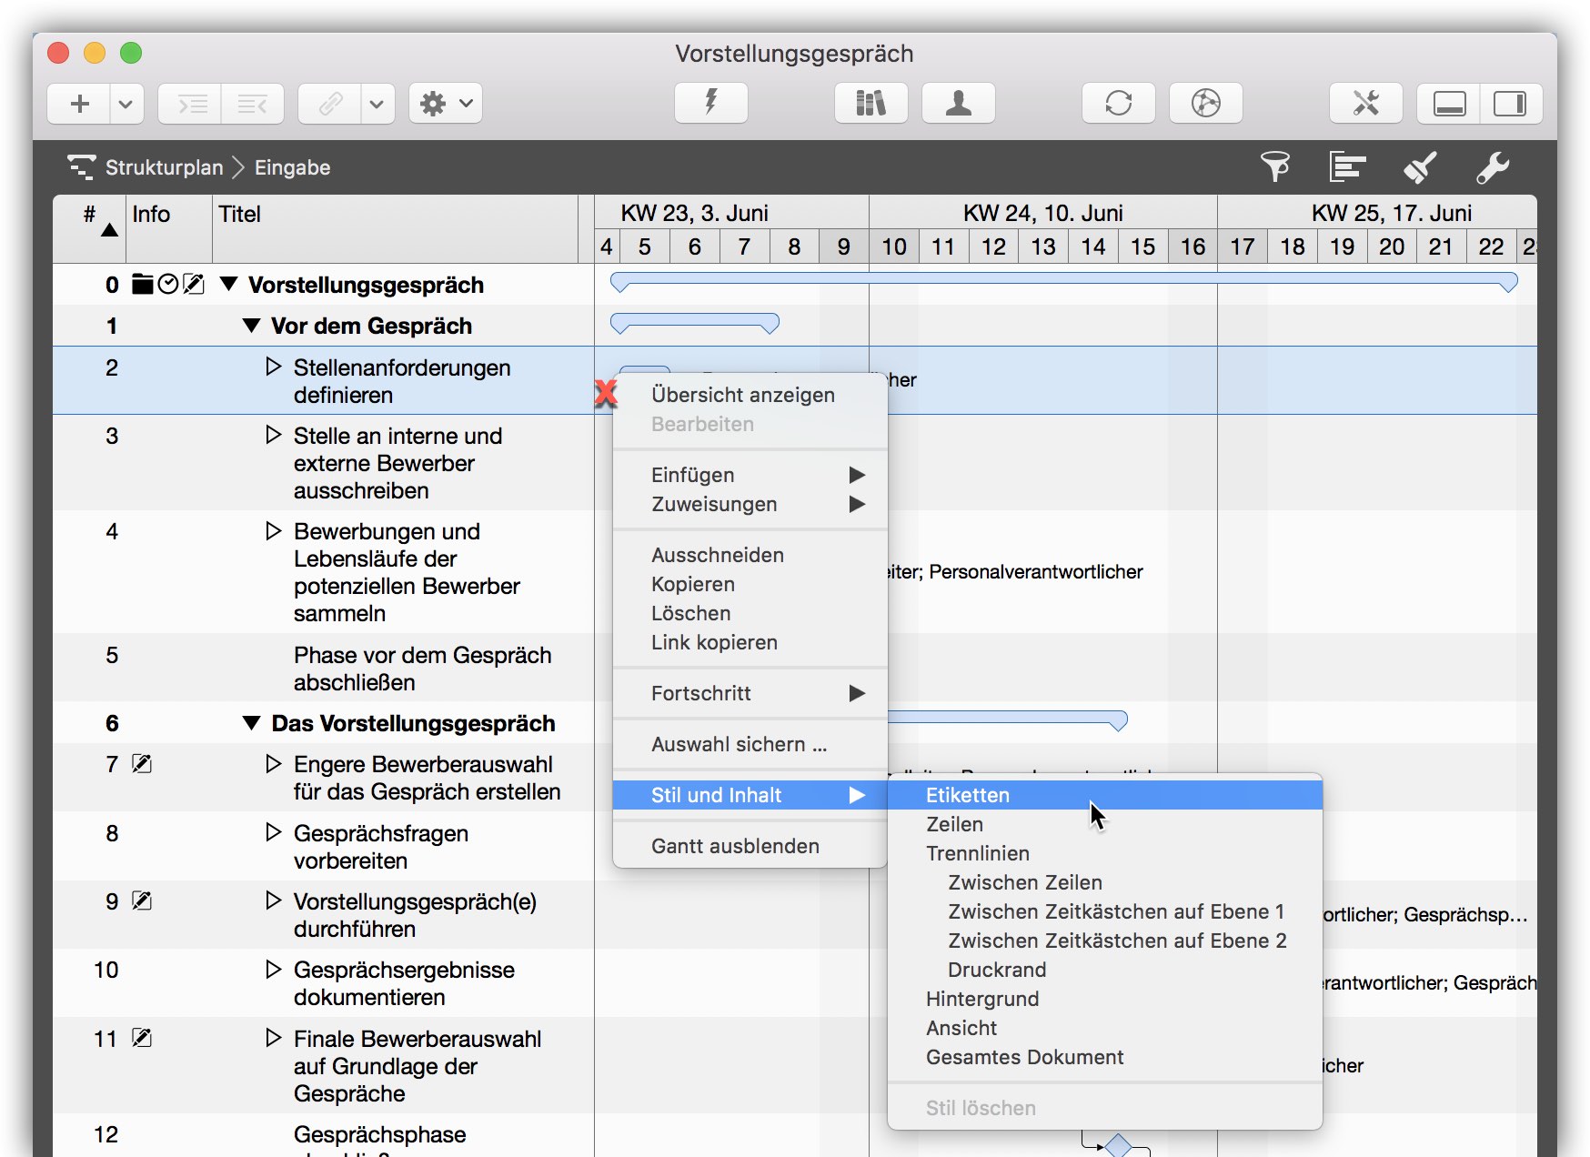
Task: Choose Gantt ausblenden from context menu
Action: click(x=735, y=846)
